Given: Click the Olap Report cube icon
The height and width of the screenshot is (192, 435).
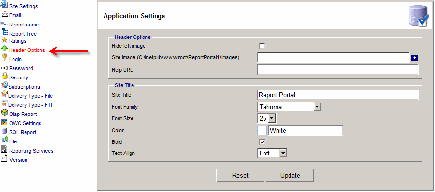Looking at the screenshot, I should [x=5, y=113].
